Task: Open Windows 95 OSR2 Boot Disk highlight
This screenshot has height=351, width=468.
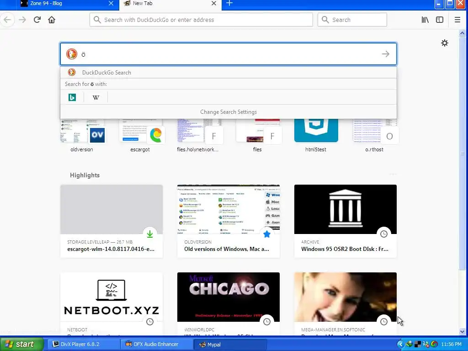Action: point(346,221)
